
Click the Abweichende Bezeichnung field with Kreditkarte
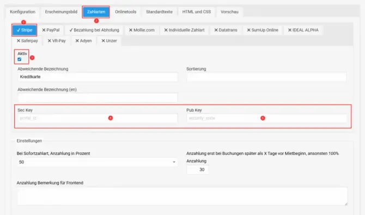[98, 77]
